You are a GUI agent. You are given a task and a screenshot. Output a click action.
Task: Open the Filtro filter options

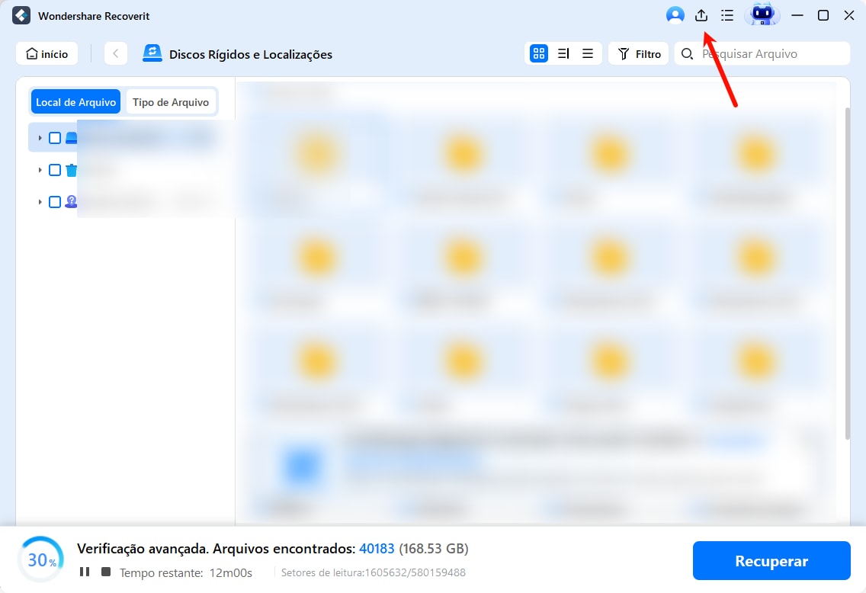(639, 53)
